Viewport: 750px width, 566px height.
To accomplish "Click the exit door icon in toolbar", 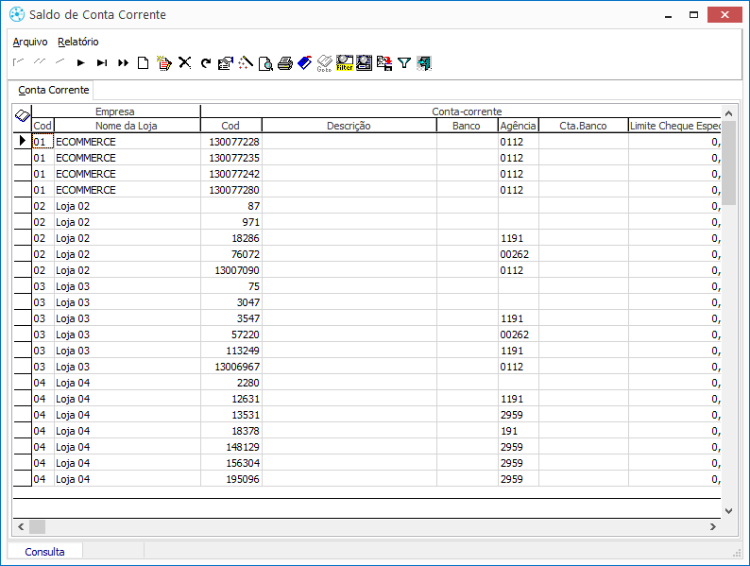I will point(424,63).
